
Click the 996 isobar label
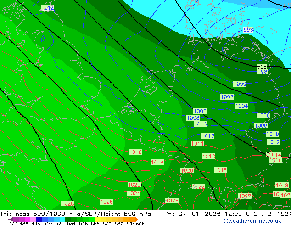pyautogui.click(x=248, y=30)
